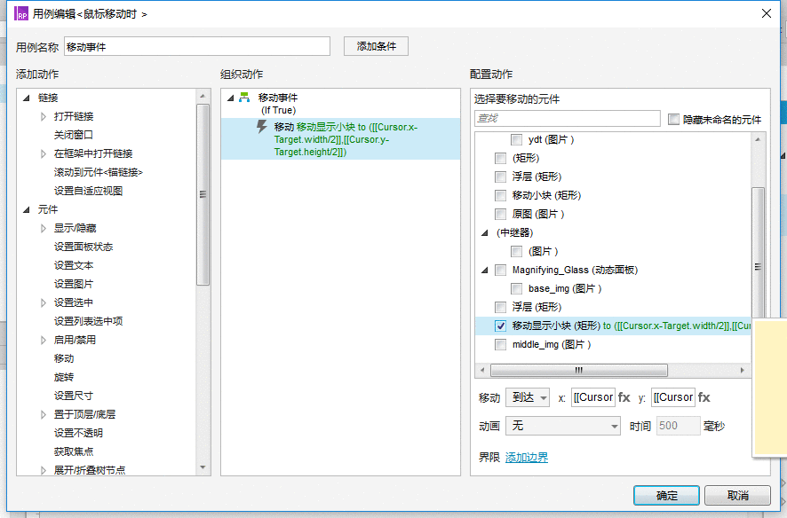This screenshot has width=787, height=518.
Task: Select the 设置图片 action
Action: point(73,284)
